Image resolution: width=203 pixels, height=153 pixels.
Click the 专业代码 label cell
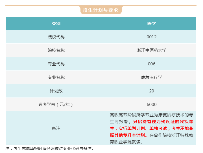coord(56,64)
